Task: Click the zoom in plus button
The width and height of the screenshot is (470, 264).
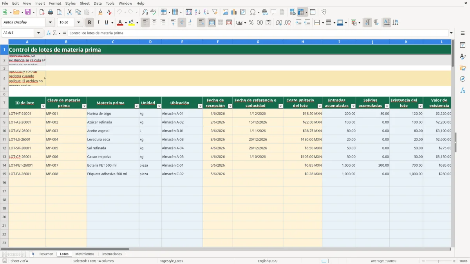Action: coord(454,261)
